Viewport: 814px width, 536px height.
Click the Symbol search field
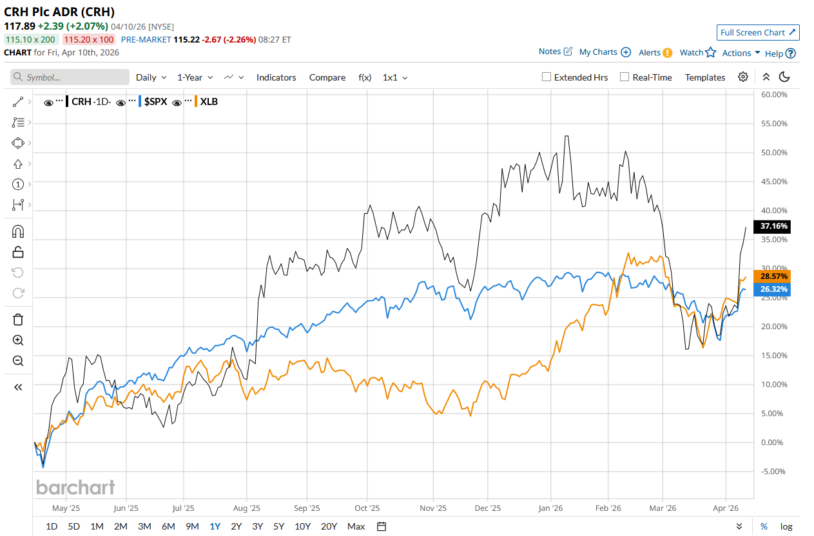pyautogui.click(x=70, y=77)
